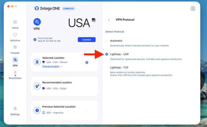Click the Automatic label text

coord(116,41)
